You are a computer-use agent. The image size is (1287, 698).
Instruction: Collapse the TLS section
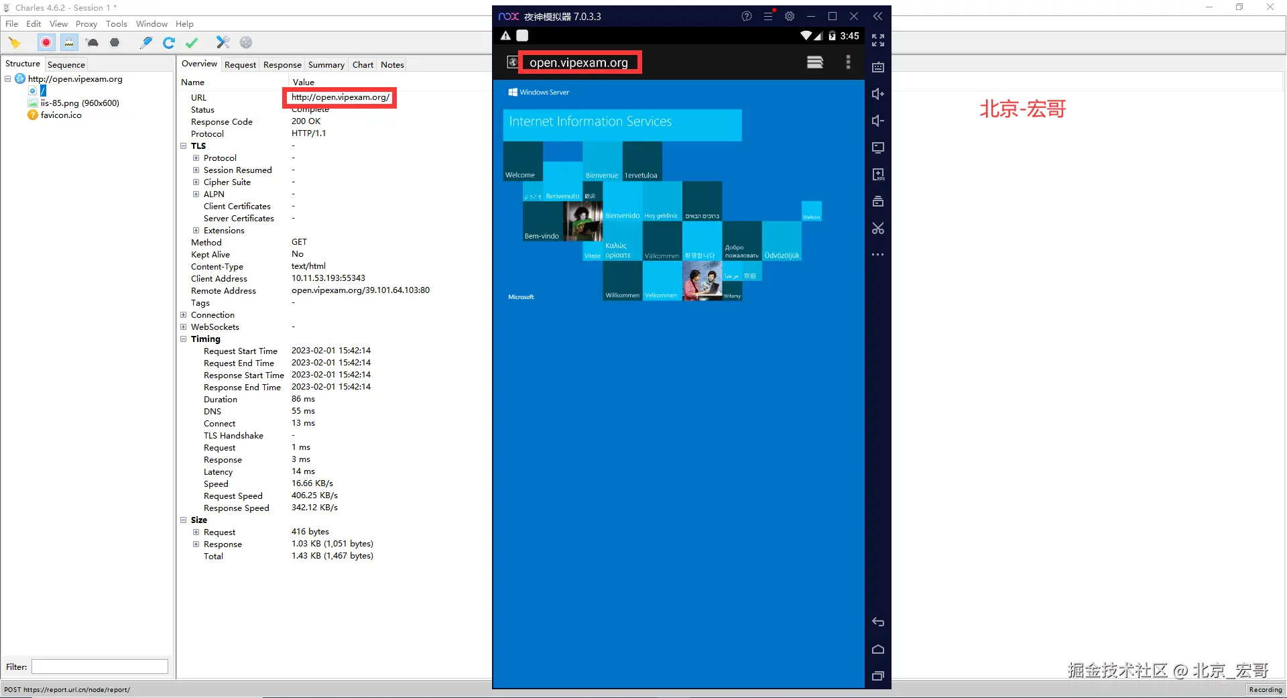pyautogui.click(x=184, y=146)
